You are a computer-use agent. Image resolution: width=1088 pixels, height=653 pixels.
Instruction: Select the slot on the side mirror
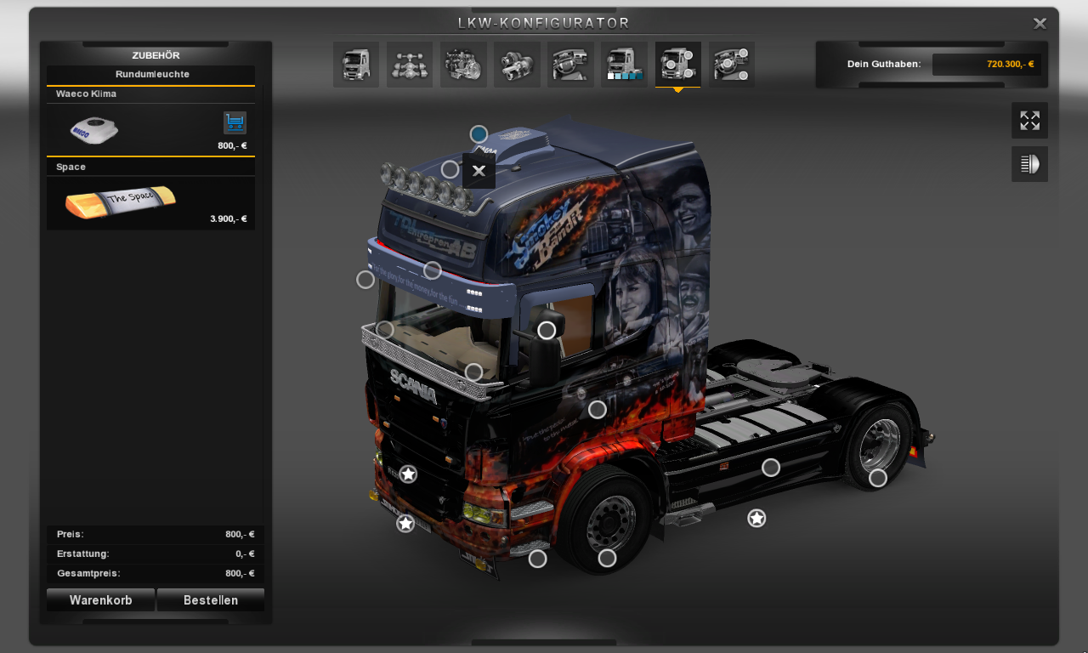click(547, 330)
